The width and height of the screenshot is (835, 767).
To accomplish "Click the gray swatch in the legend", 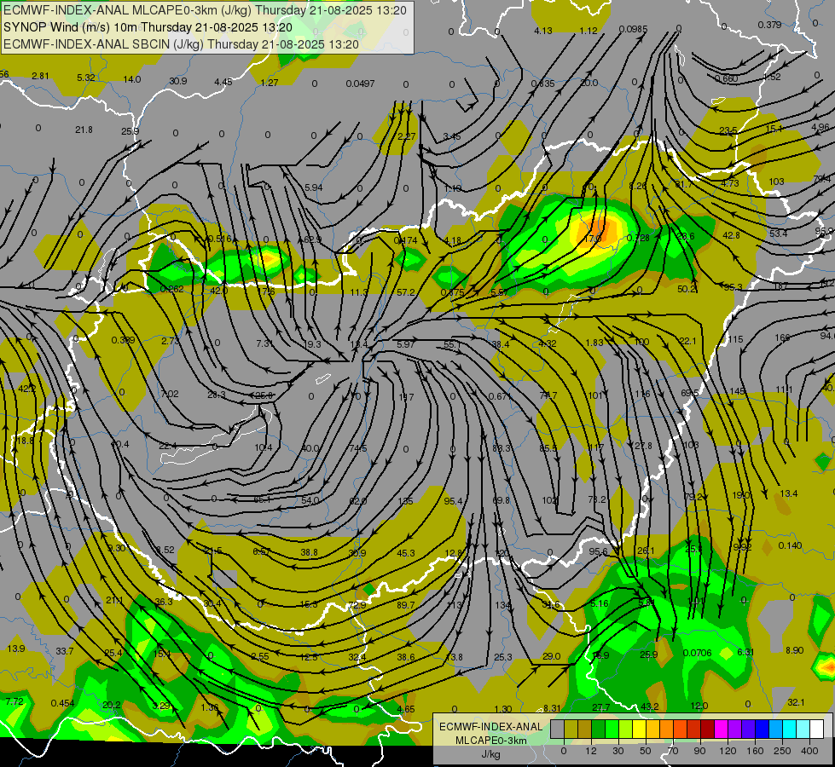I will pyautogui.click(x=558, y=730).
